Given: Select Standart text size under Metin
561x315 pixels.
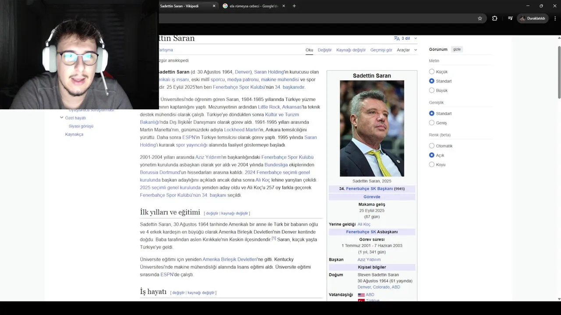Looking at the screenshot, I should (x=432, y=81).
